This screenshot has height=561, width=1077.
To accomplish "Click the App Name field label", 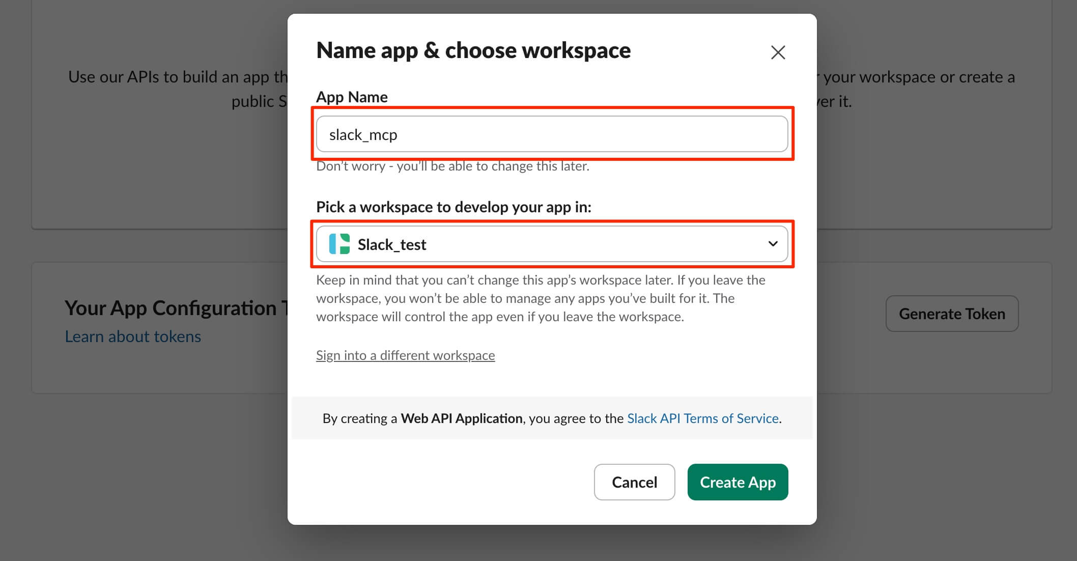I will [x=352, y=97].
